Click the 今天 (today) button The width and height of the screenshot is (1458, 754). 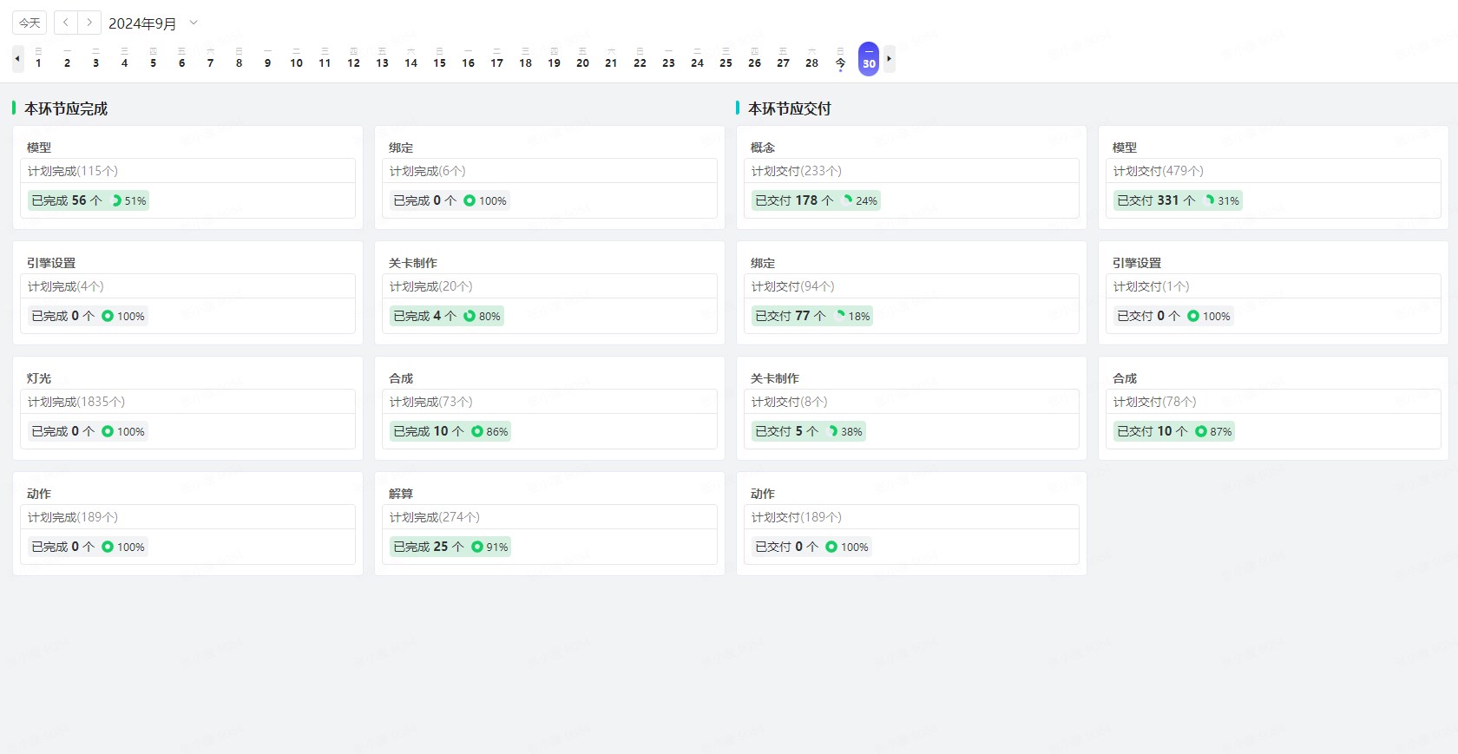(30, 23)
